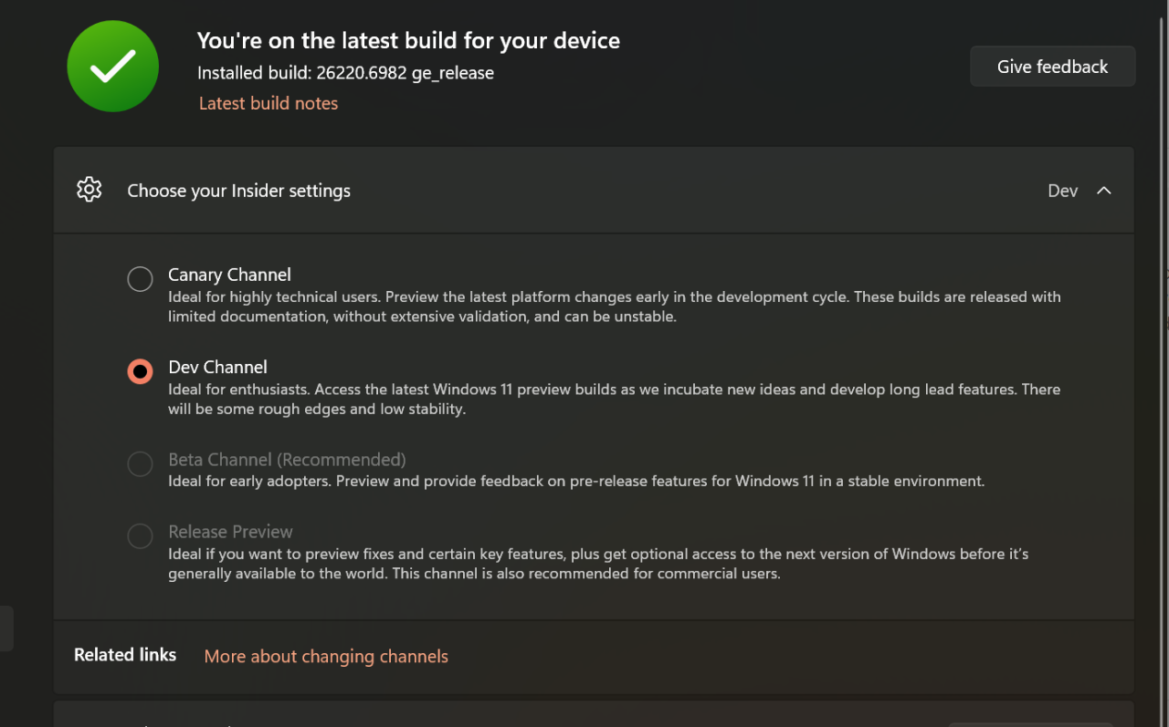Click the green checkmark status icon

113,67
